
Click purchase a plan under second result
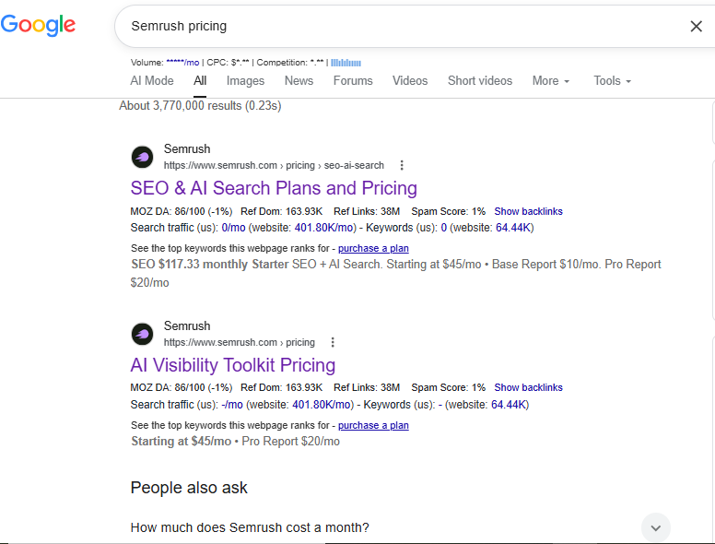(x=373, y=425)
